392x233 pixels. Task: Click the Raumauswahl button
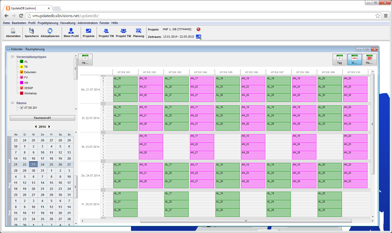[x=42, y=118]
